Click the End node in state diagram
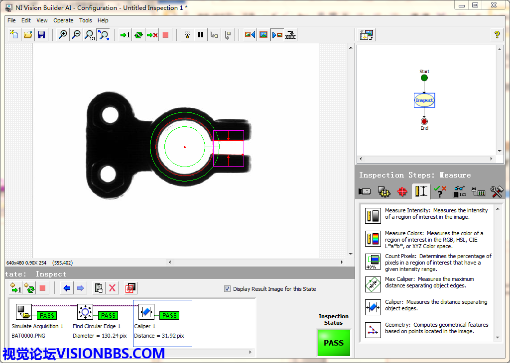Image resolution: width=510 pixels, height=363 pixels. click(424, 121)
